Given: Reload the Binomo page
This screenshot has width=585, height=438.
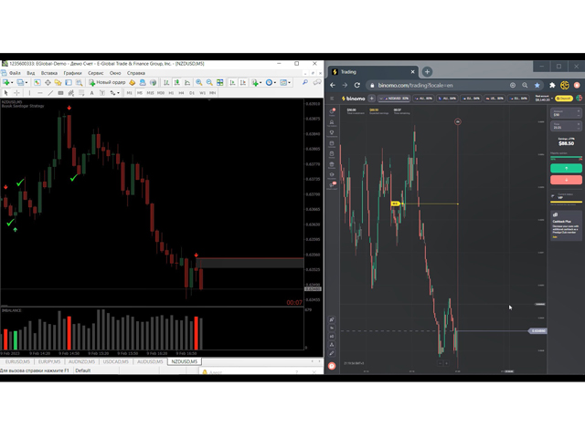Looking at the screenshot, I should [357, 85].
